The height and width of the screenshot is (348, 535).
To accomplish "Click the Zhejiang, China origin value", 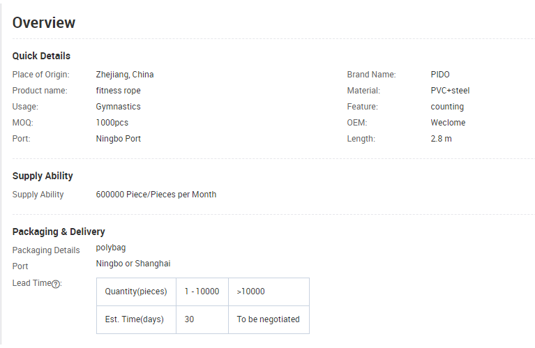I will 125,75.
